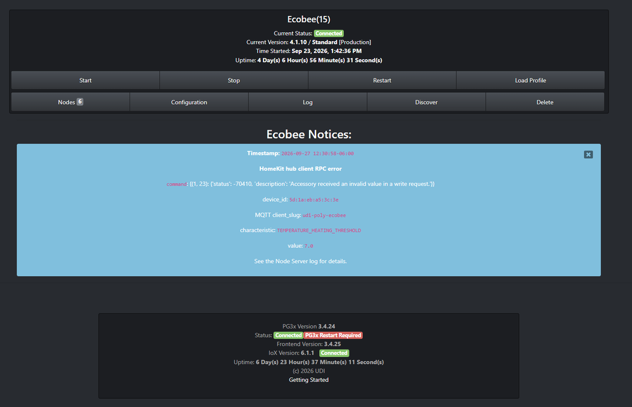Screen dimensions: 632x407
Task: Select Current Version 4.1.10 text
Action: pos(309,42)
